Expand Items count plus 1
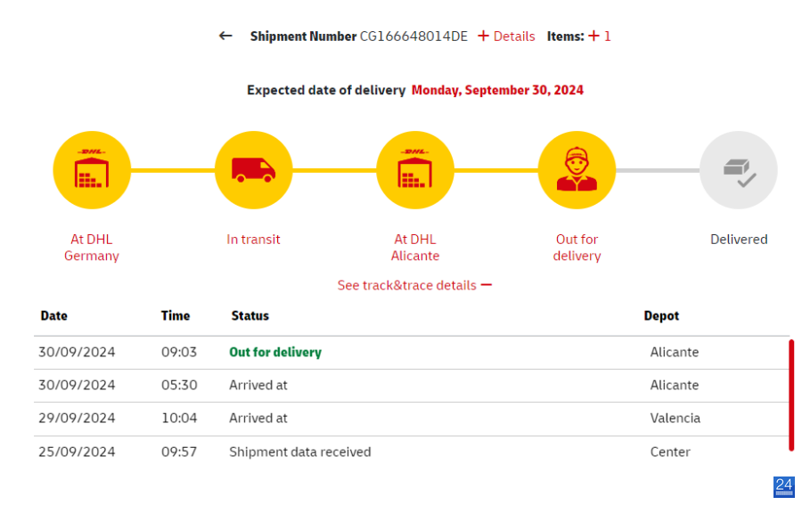 pyautogui.click(x=600, y=37)
